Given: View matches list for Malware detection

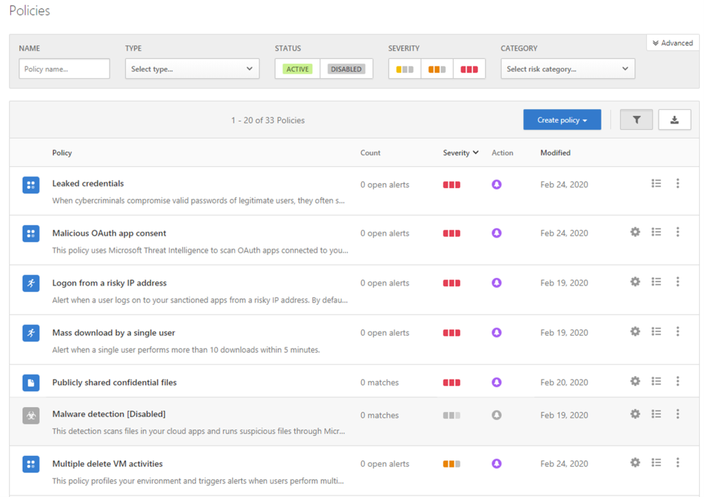Looking at the screenshot, I should [x=657, y=414].
